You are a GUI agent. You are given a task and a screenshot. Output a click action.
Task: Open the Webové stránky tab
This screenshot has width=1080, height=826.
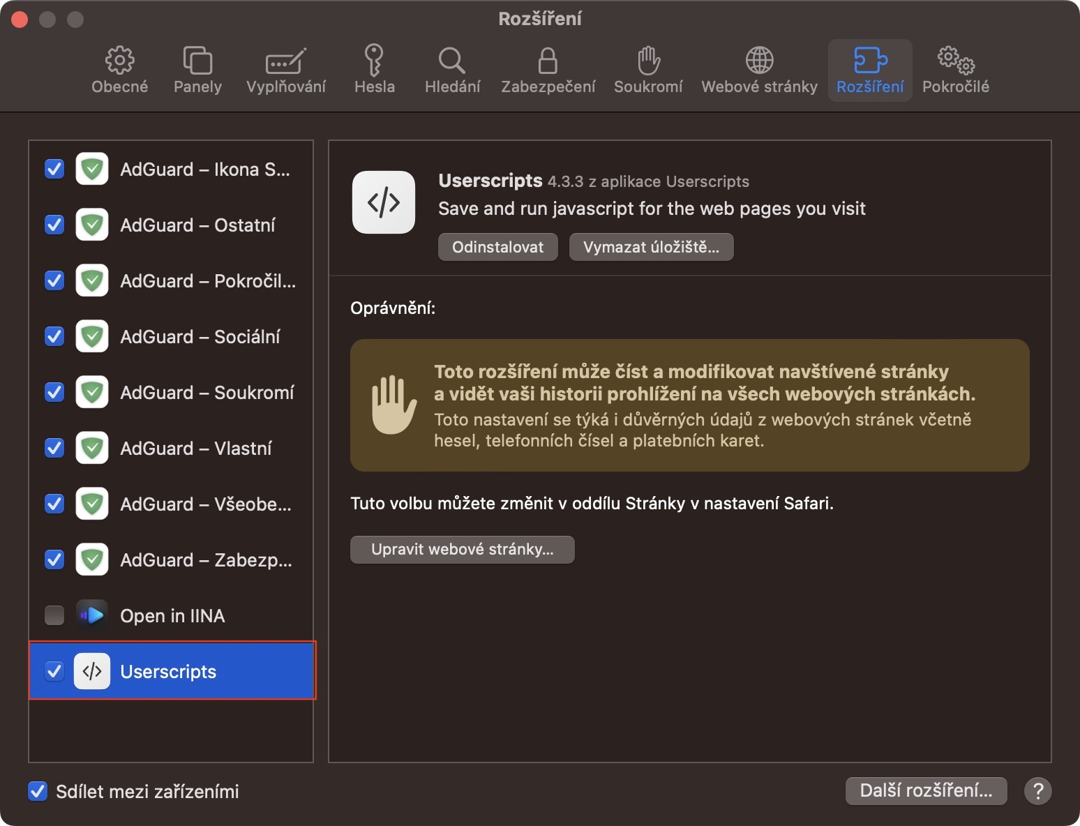coord(759,70)
